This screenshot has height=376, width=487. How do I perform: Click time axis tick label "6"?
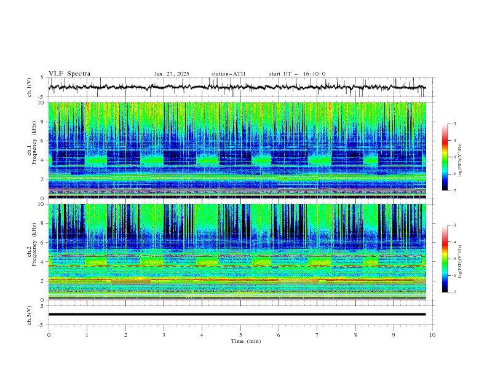pos(279,335)
